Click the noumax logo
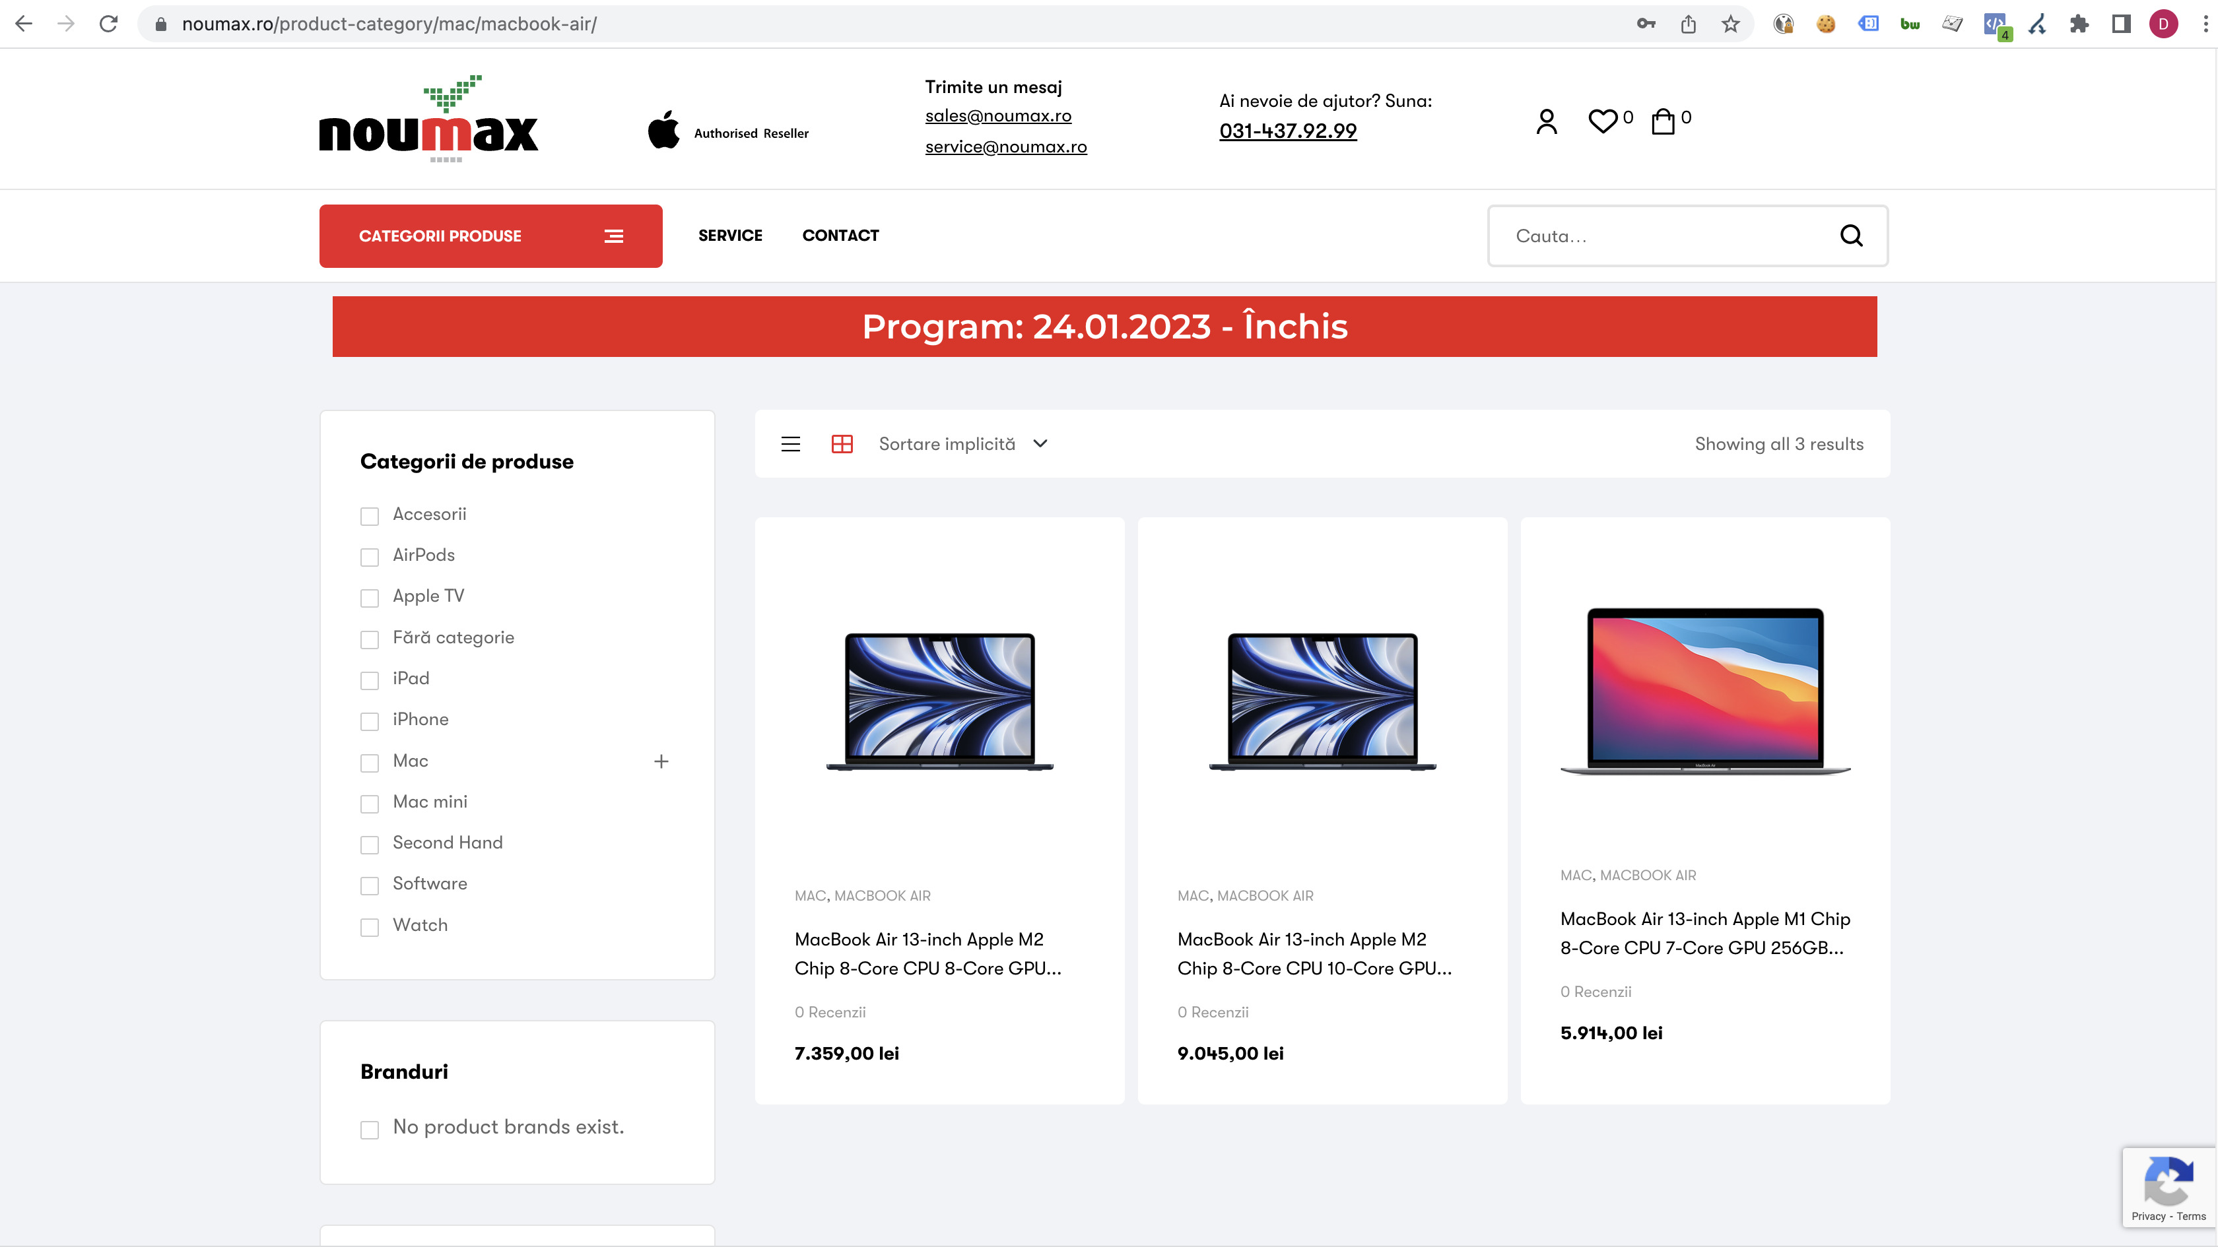 429,118
